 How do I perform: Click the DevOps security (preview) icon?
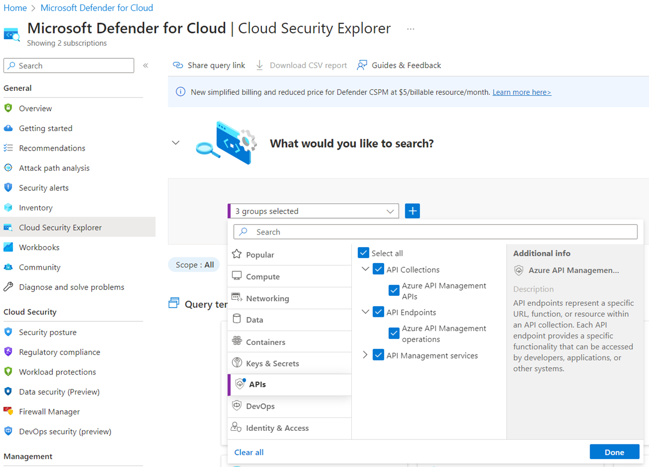(x=8, y=431)
